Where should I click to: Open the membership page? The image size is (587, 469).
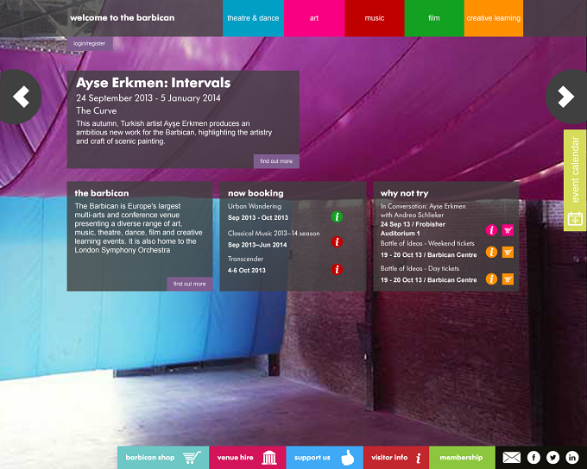pyautogui.click(x=462, y=458)
